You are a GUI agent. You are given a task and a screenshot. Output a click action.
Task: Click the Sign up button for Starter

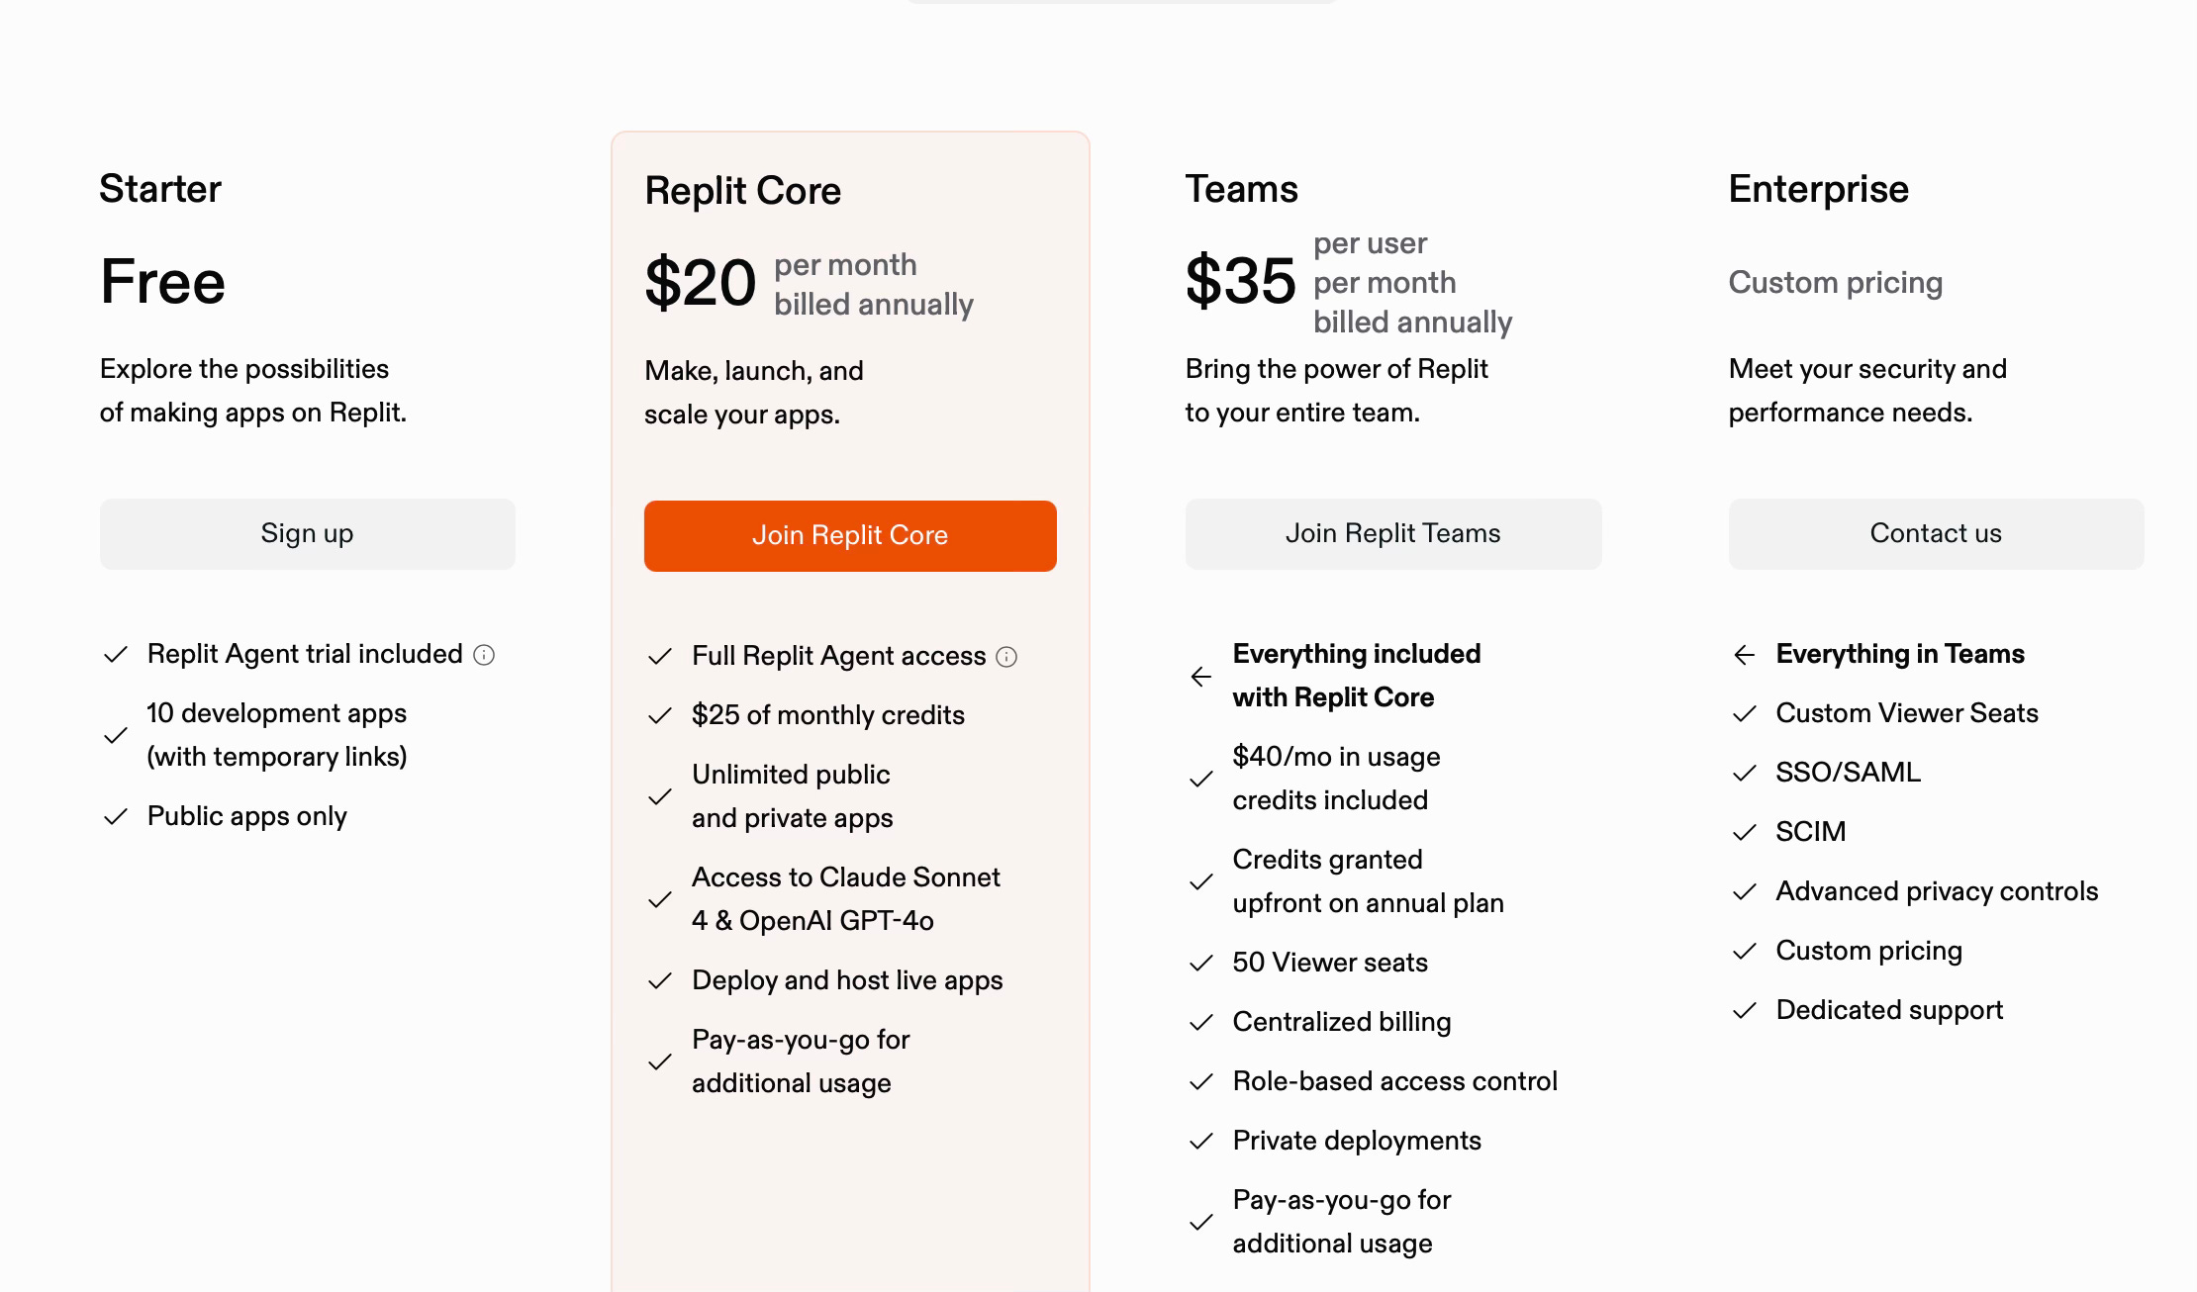click(307, 534)
